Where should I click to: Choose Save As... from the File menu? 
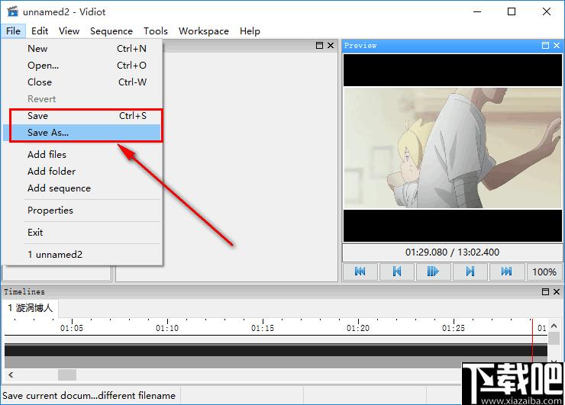coord(82,133)
